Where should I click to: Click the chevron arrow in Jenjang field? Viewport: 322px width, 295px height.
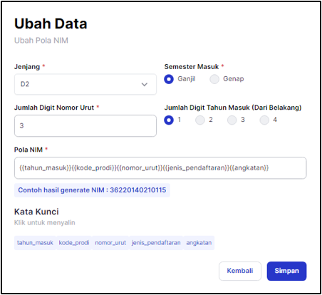point(145,84)
